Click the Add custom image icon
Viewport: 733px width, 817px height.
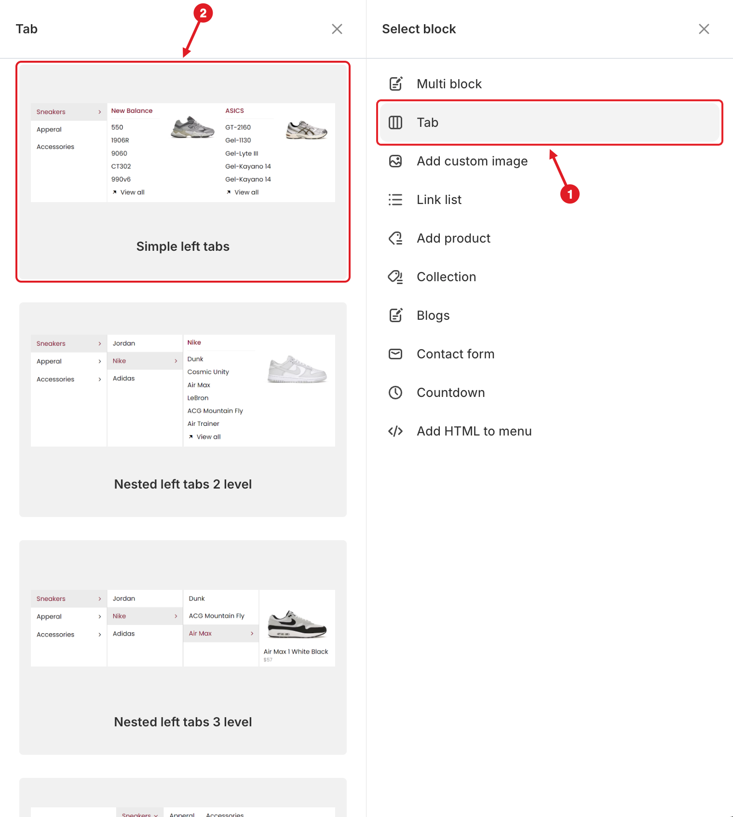(395, 161)
